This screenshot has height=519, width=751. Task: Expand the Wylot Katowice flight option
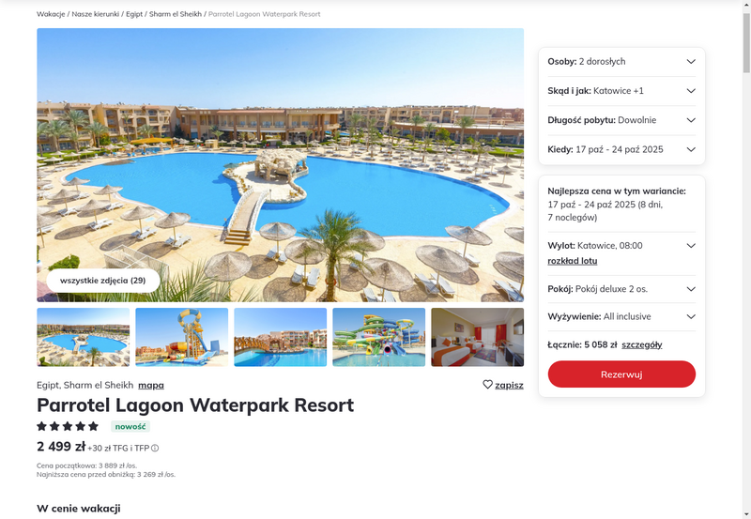tap(691, 246)
